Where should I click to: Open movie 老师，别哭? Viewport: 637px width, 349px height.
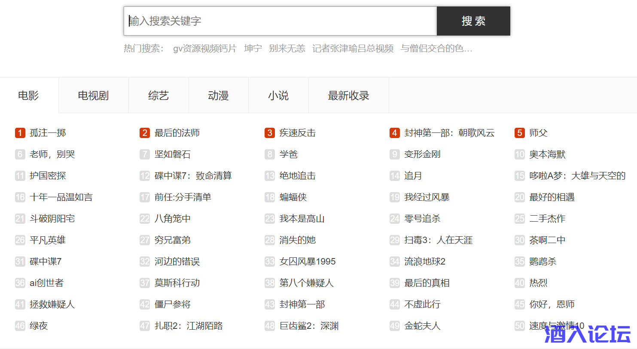click(52, 154)
